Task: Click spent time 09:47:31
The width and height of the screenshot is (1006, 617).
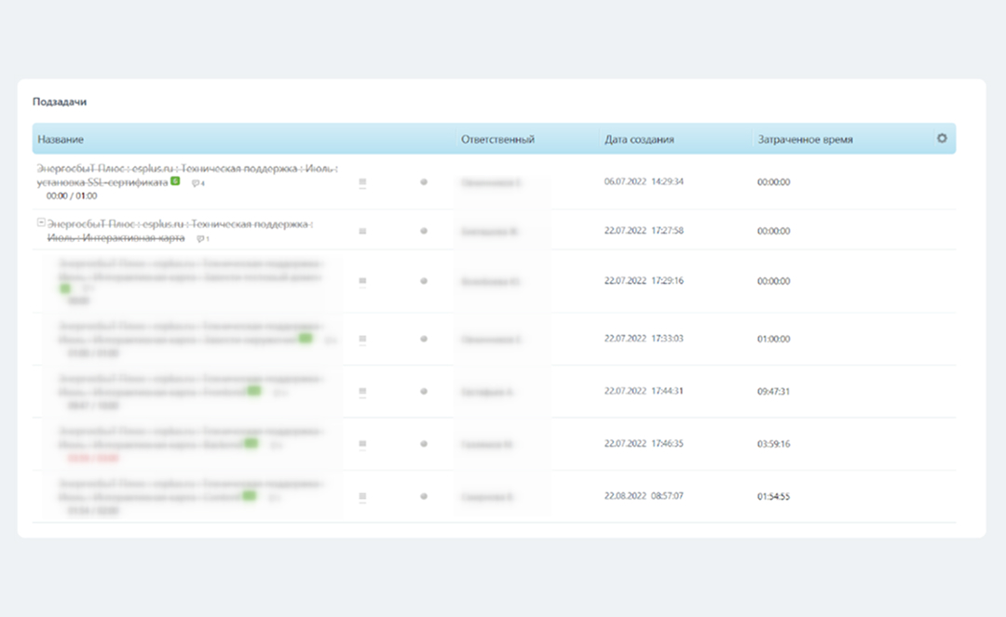Action: pyautogui.click(x=773, y=391)
